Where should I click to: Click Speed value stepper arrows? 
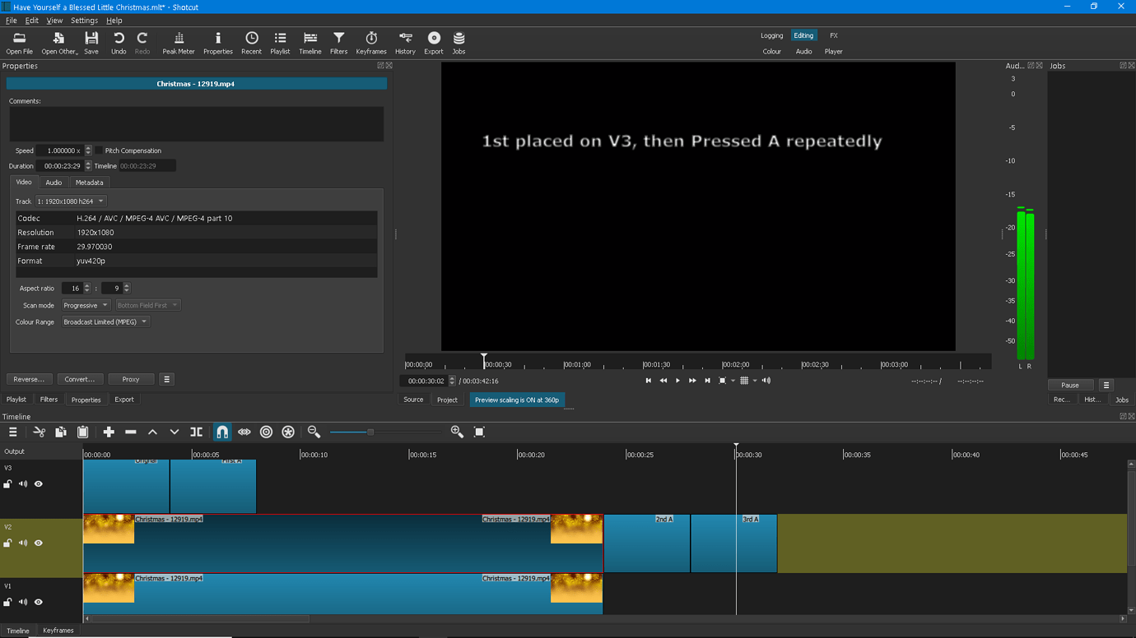coord(88,150)
